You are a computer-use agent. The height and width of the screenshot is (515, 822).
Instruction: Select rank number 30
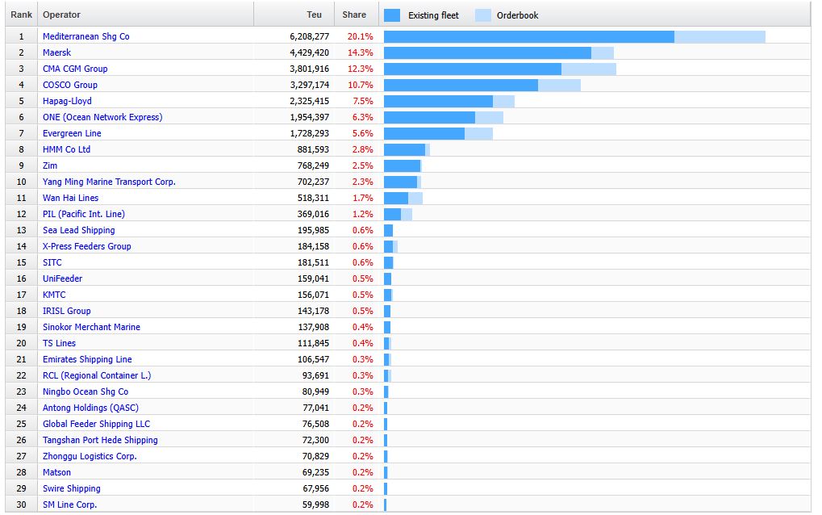(x=22, y=505)
